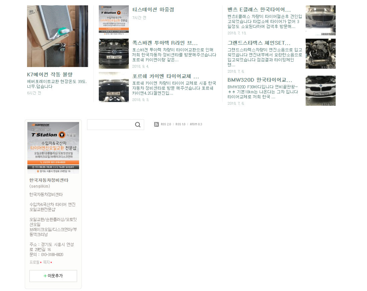Click the blog name 한국자동차정비센타 in bold
Viewport: 367px width, 291px height.
pyautogui.click(x=49, y=180)
